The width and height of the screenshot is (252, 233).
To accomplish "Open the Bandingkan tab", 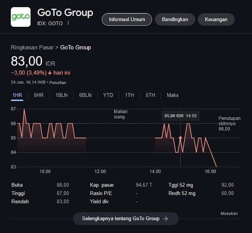I will coord(175,19).
